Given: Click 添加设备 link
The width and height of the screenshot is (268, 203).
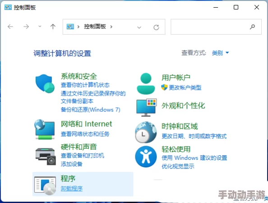Looking at the screenshot, I should (x=72, y=164).
